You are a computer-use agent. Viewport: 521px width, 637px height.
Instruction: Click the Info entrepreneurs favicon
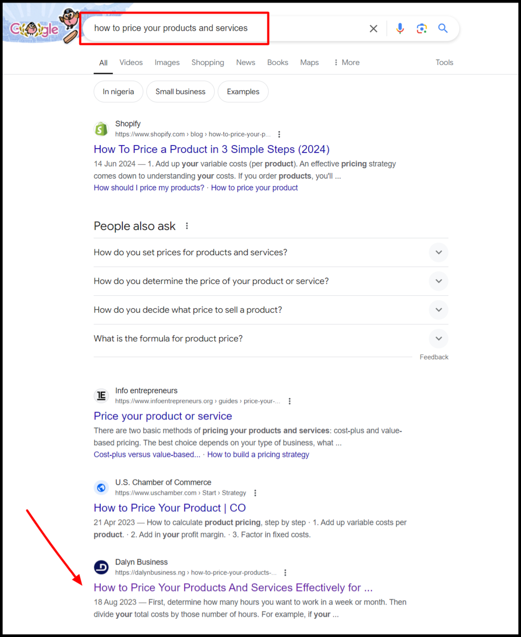coord(101,396)
